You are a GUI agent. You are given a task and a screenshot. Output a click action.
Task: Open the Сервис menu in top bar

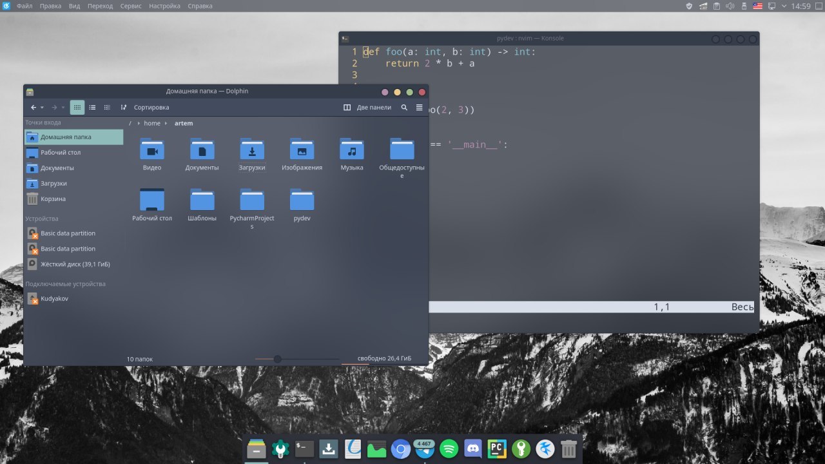click(x=131, y=6)
